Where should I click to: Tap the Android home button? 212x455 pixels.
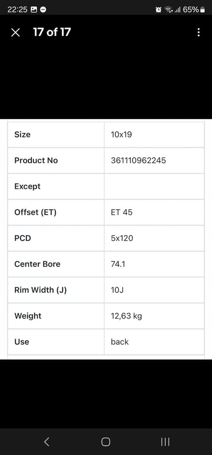106,442
